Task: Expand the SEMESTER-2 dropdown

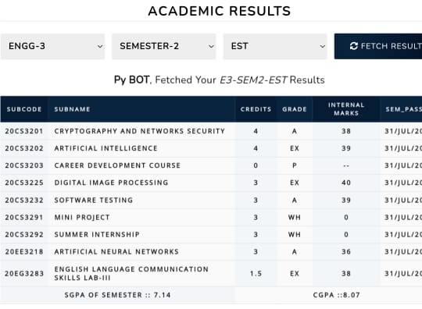Action: pos(163,46)
